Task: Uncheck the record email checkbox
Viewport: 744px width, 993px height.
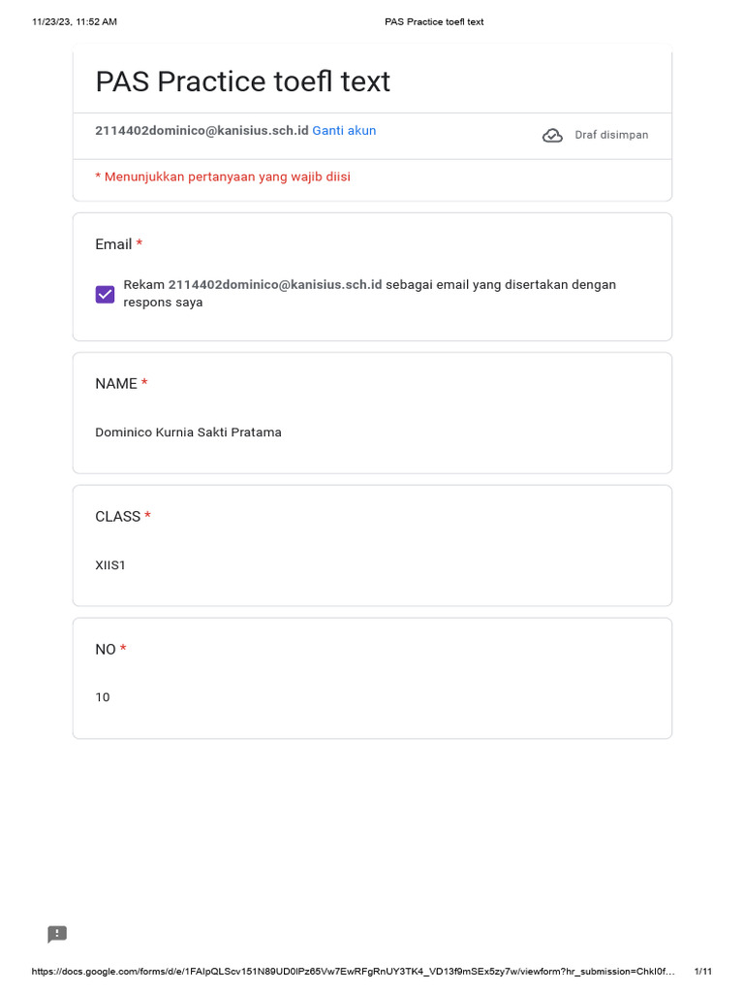Action: click(x=105, y=294)
